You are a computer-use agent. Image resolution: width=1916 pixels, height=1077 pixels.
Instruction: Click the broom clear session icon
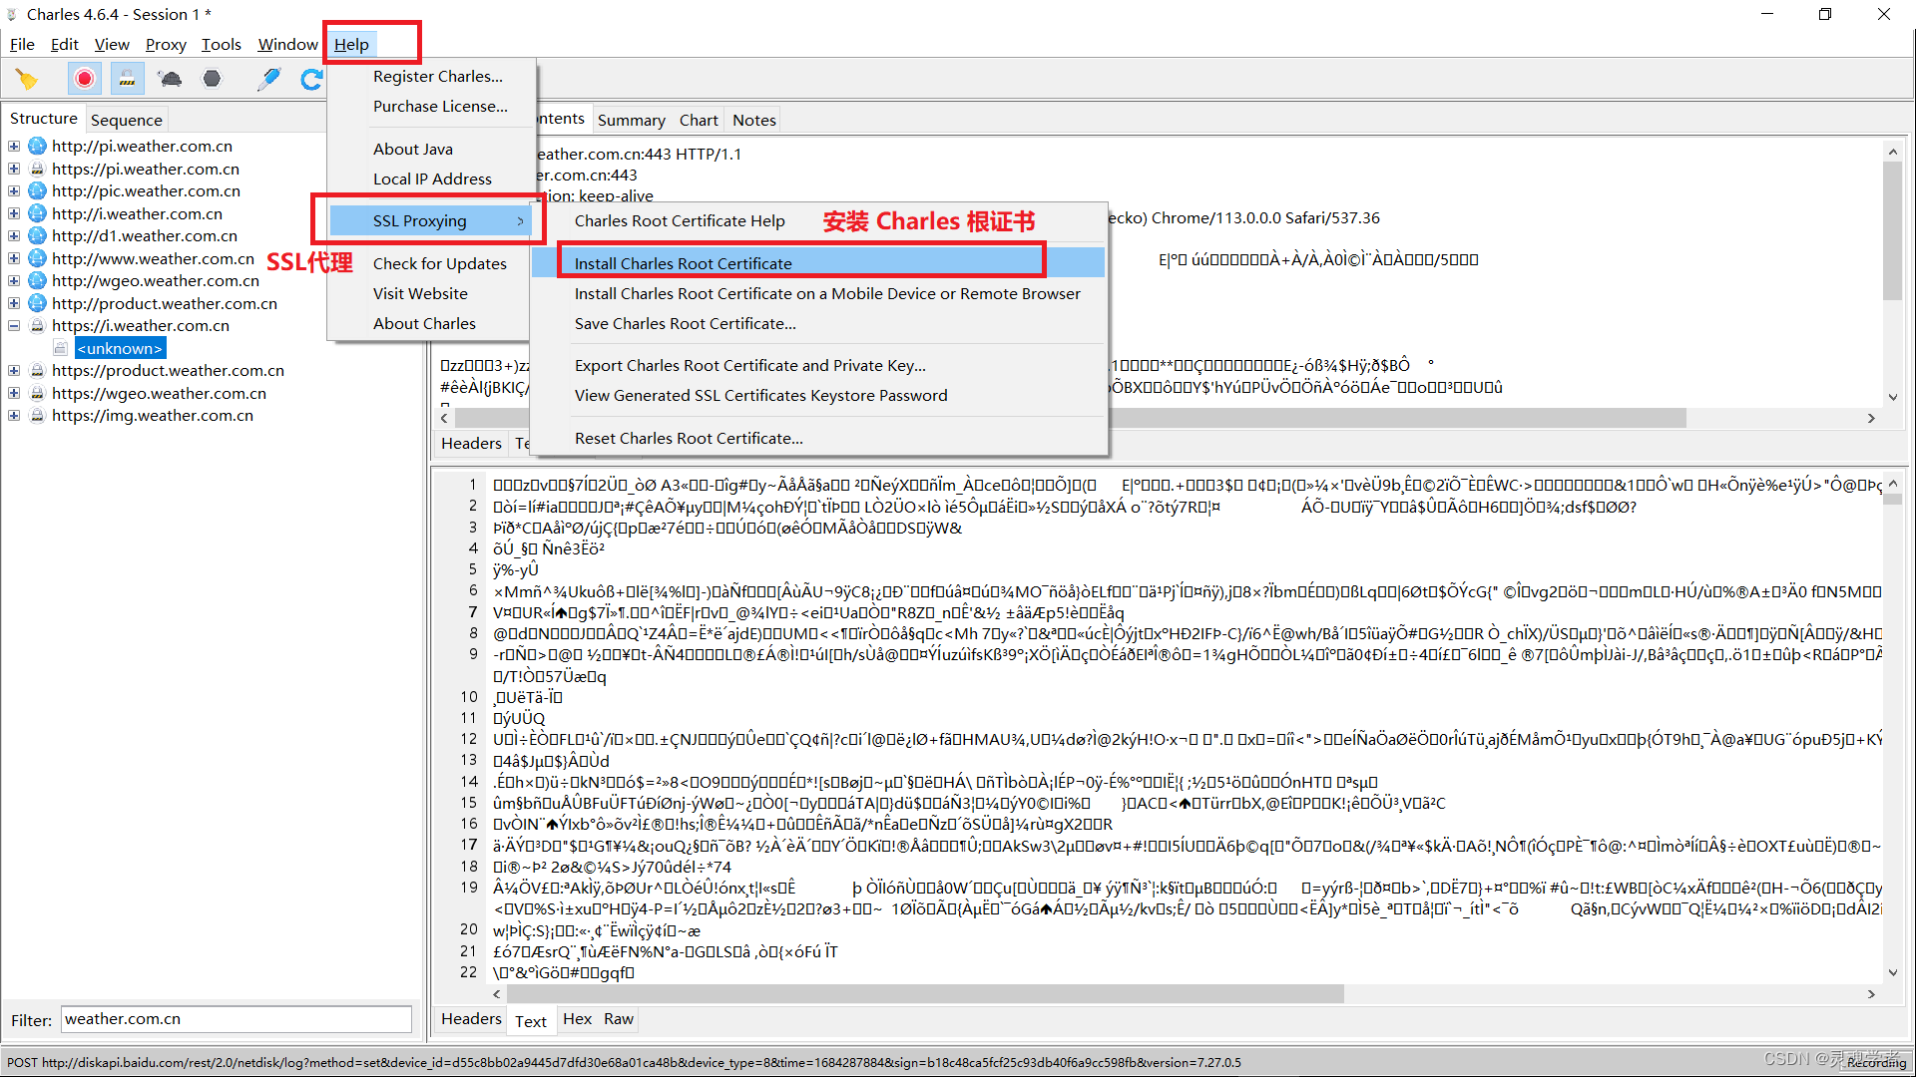point(27,79)
